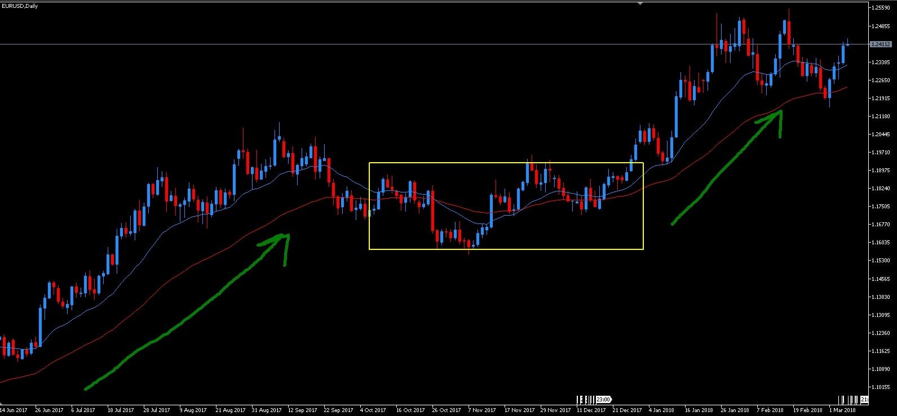The height and width of the screenshot is (416, 897).
Task: Click the 26 Oct 2017 date label
Action: 446,410
